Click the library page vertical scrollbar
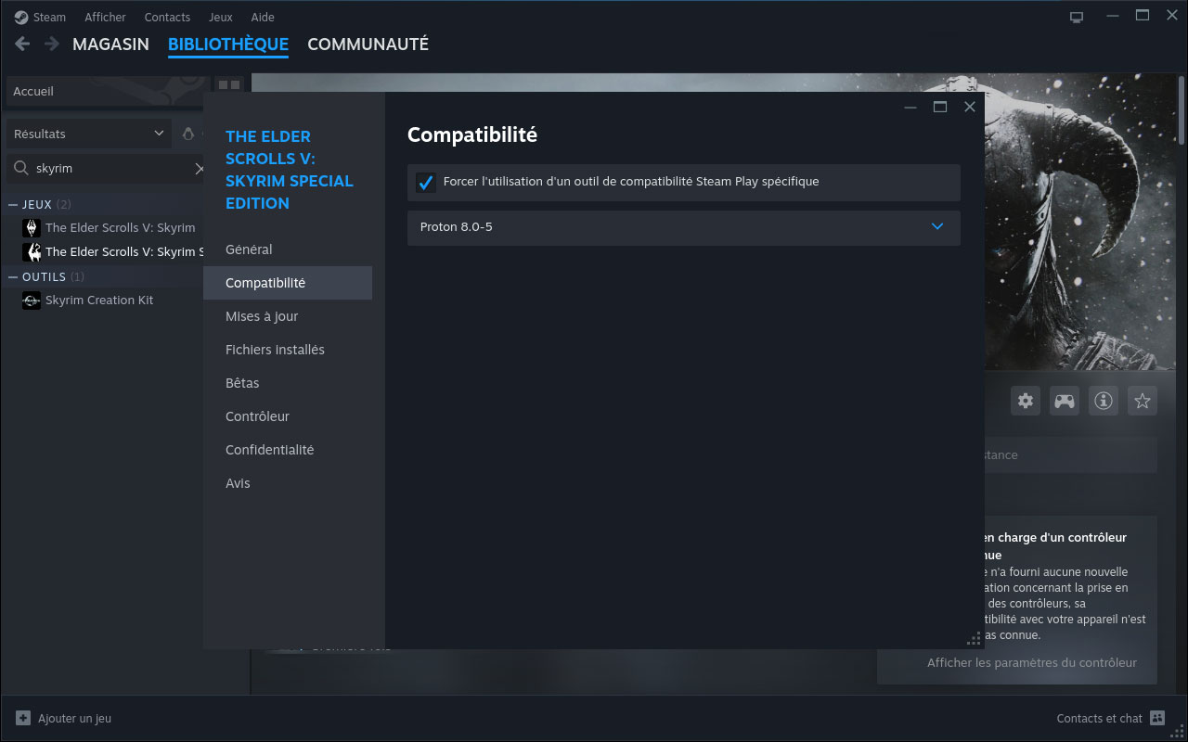 coord(1182,111)
